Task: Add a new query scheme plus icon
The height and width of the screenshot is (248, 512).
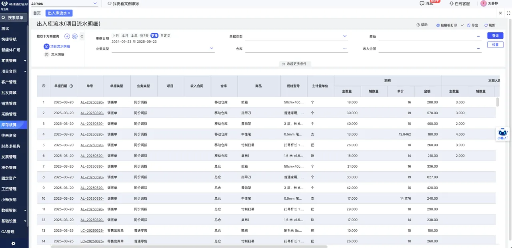Action: 67,36
